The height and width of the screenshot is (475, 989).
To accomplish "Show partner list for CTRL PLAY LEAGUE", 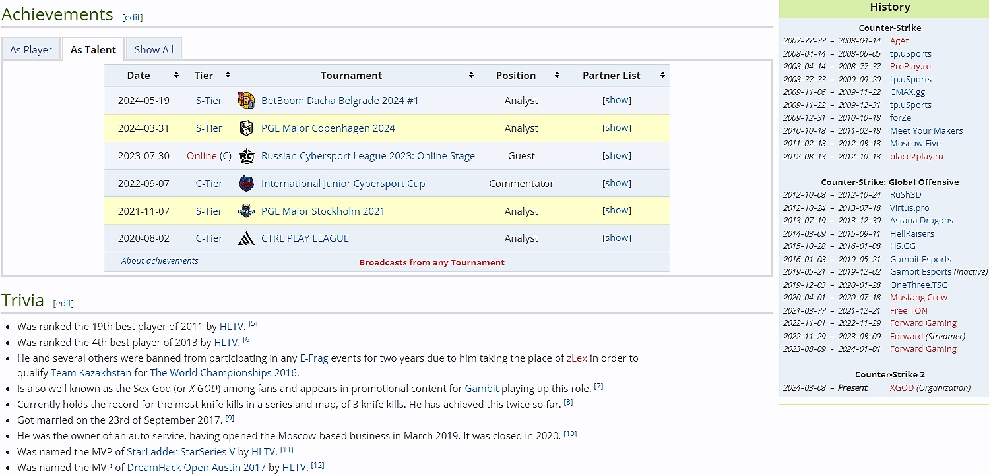I will pos(617,238).
